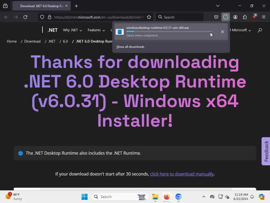The width and height of the screenshot is (270, 203).
Task: Click the Firefox Search box
Action: (x=180, y=17)
